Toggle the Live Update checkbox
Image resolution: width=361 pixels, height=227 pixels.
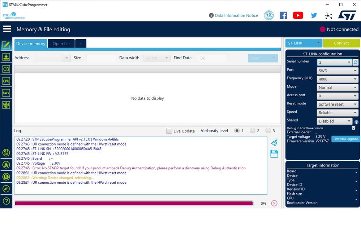pos(169,130)
